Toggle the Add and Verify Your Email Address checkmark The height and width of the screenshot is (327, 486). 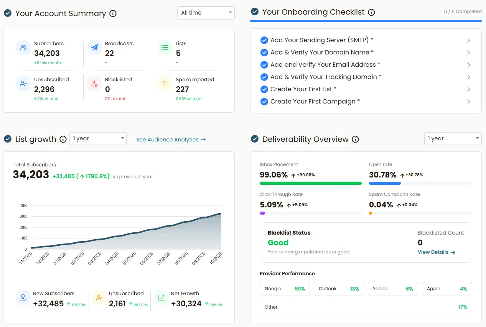[264, 65]
